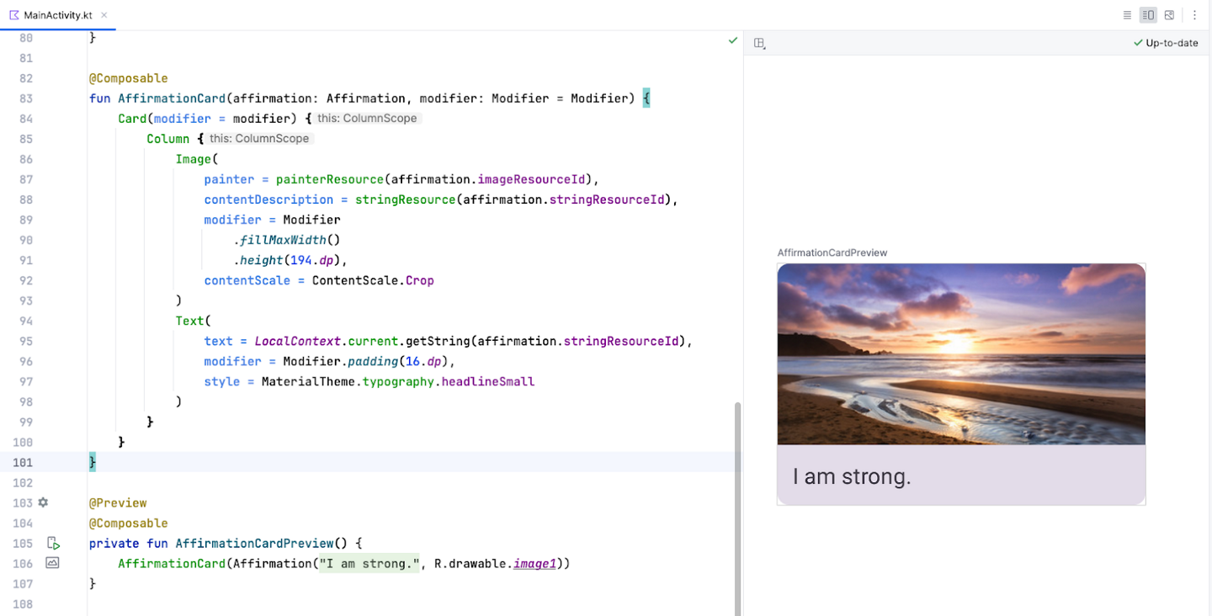Open the editor more options kebab menu
The image size is (1212, 616).
(1194, 15)
